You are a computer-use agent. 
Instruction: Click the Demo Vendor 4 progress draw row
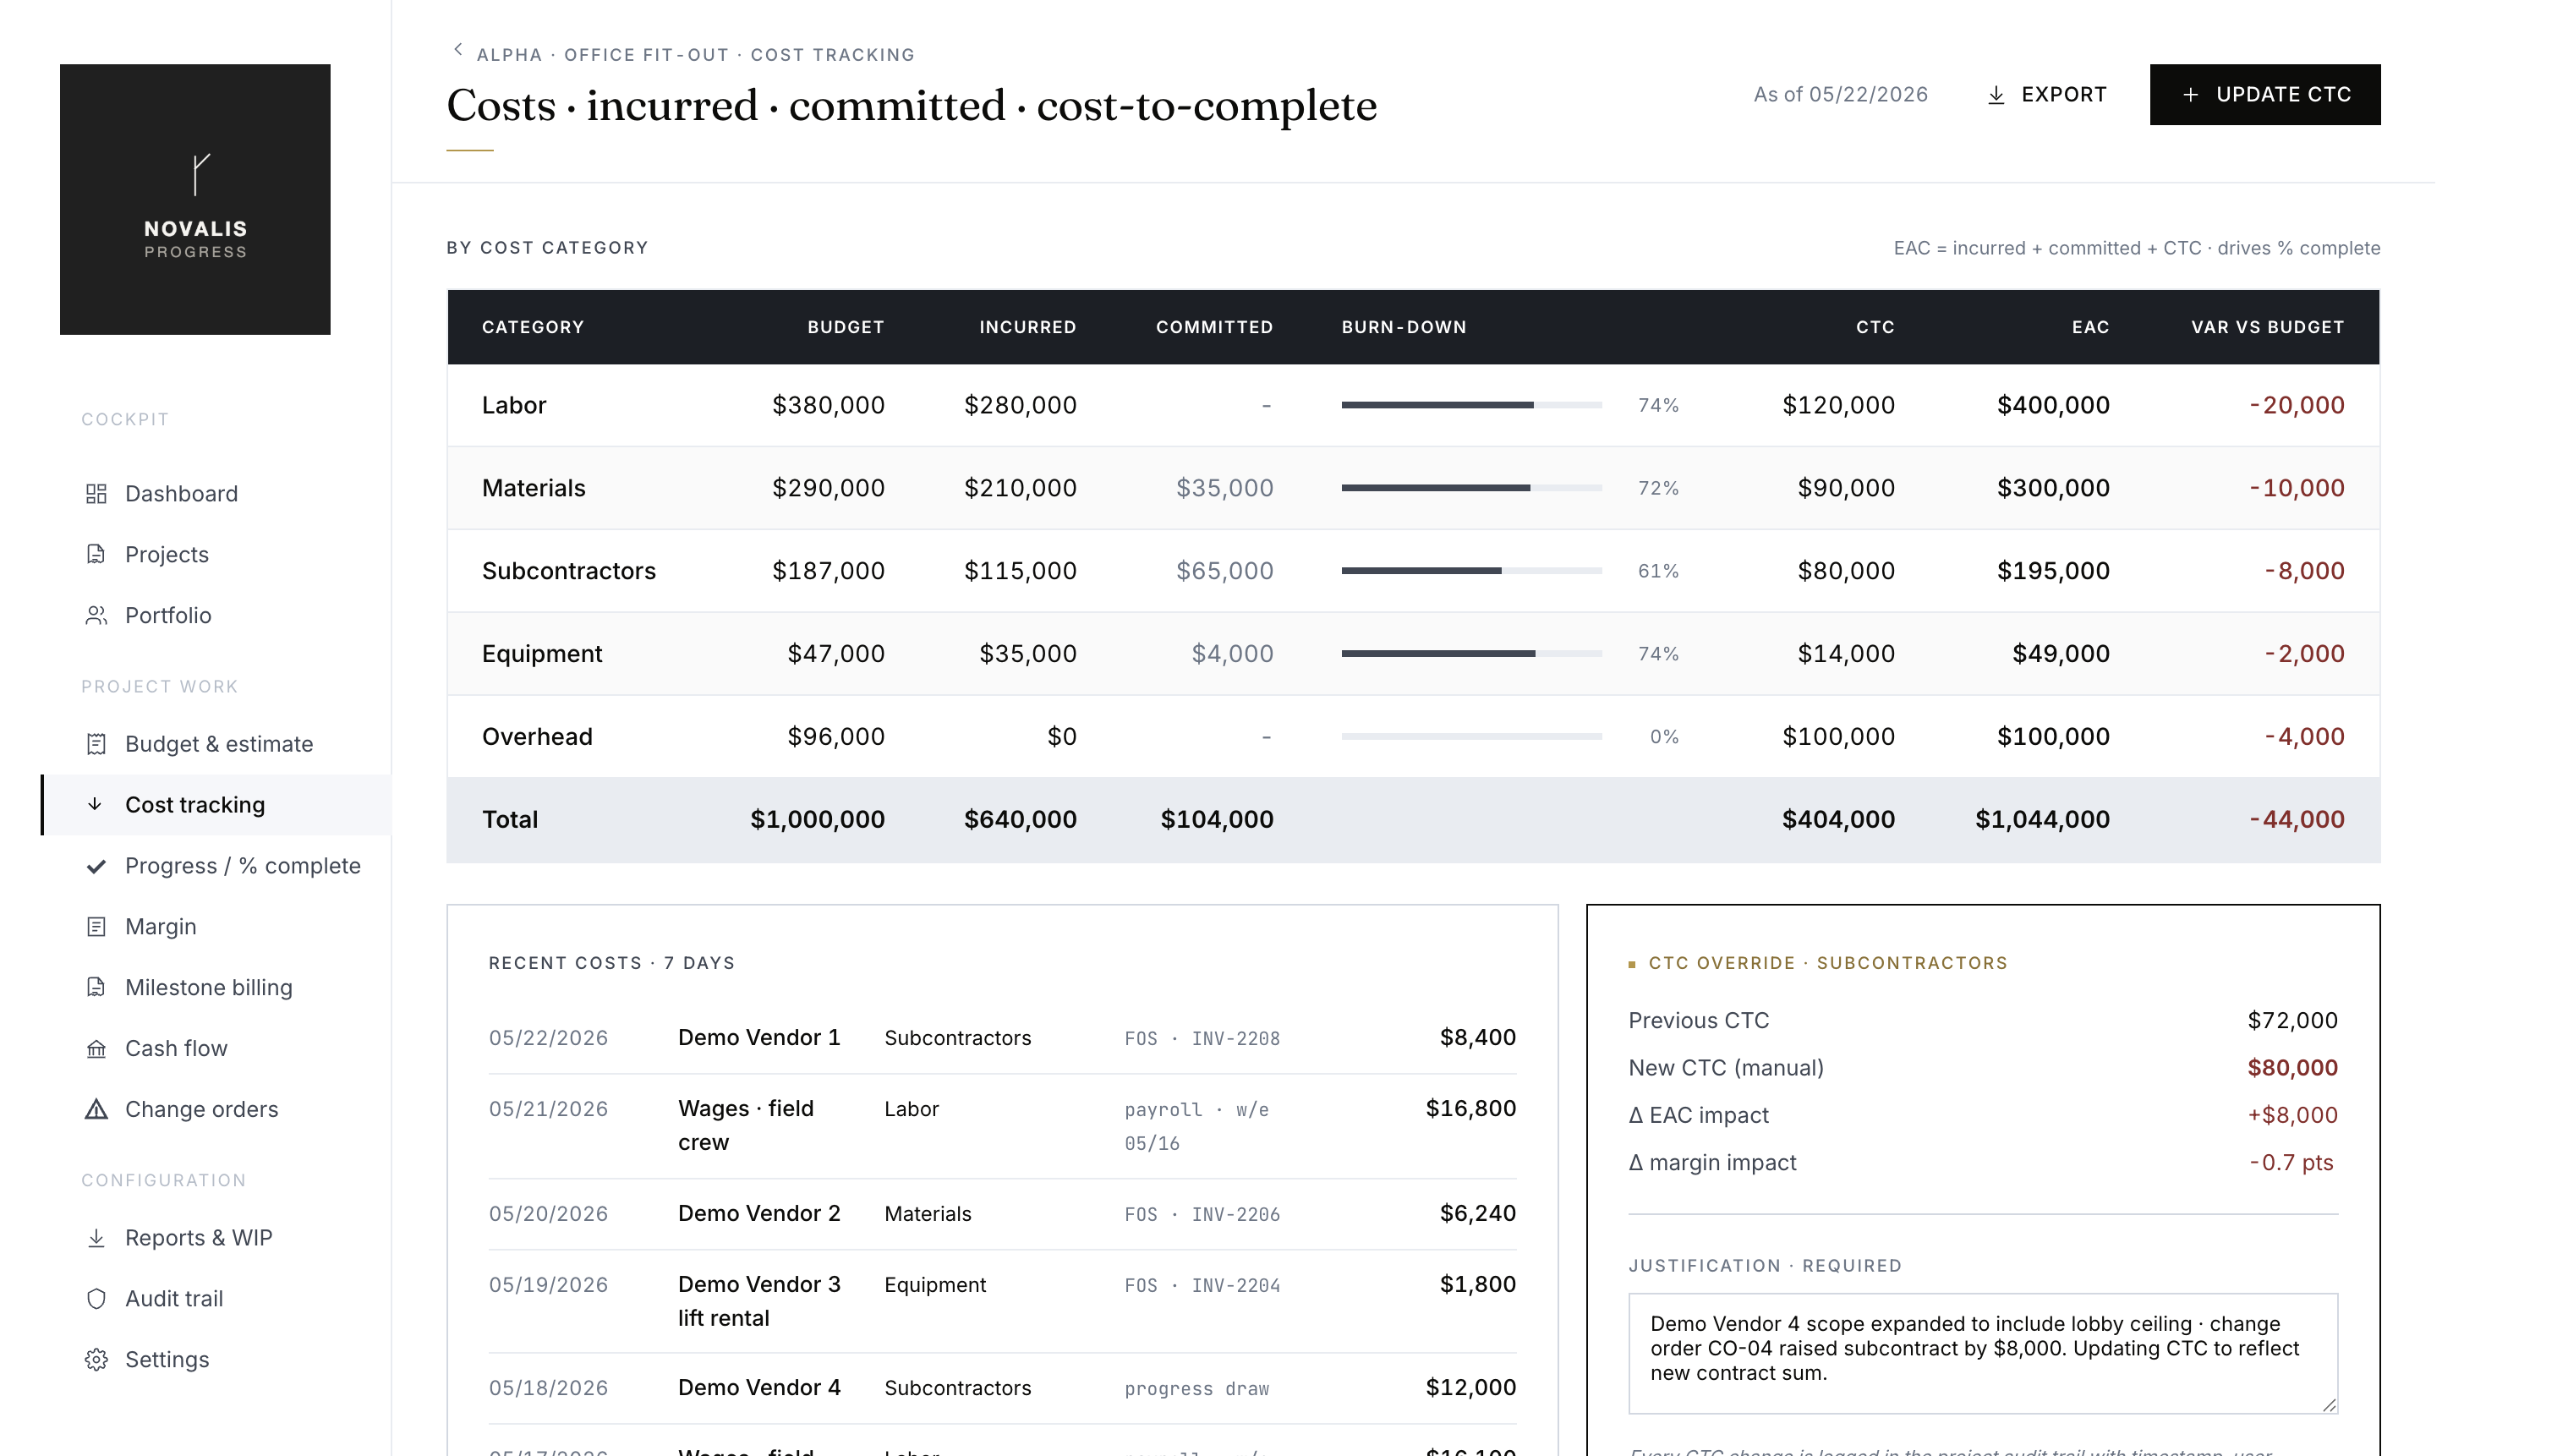click(x=1002, y=1388)
